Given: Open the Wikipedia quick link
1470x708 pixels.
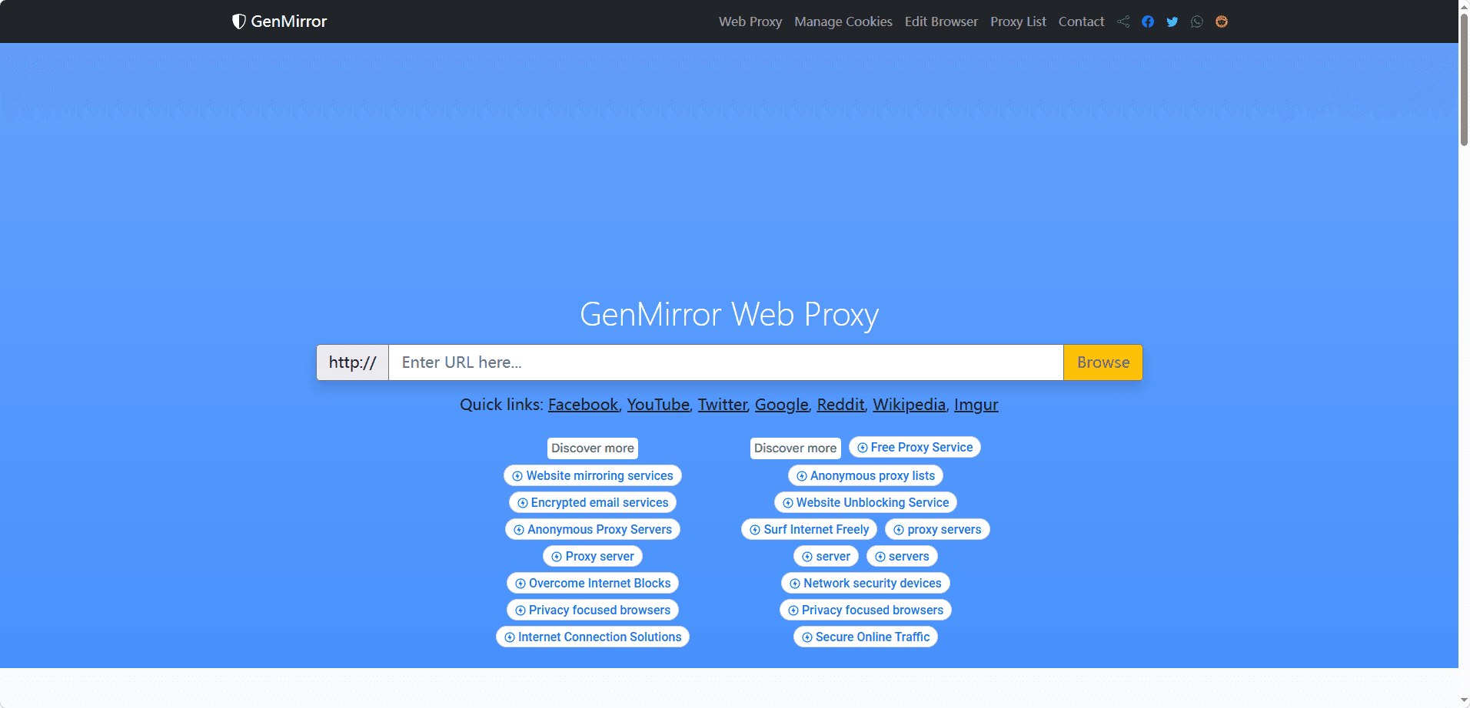Looking at the screenshot, I should (909, 405).
